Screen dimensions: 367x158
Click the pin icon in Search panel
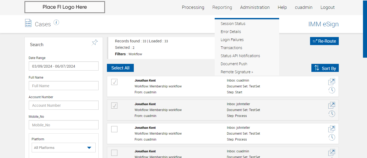(x=95, y=42)
